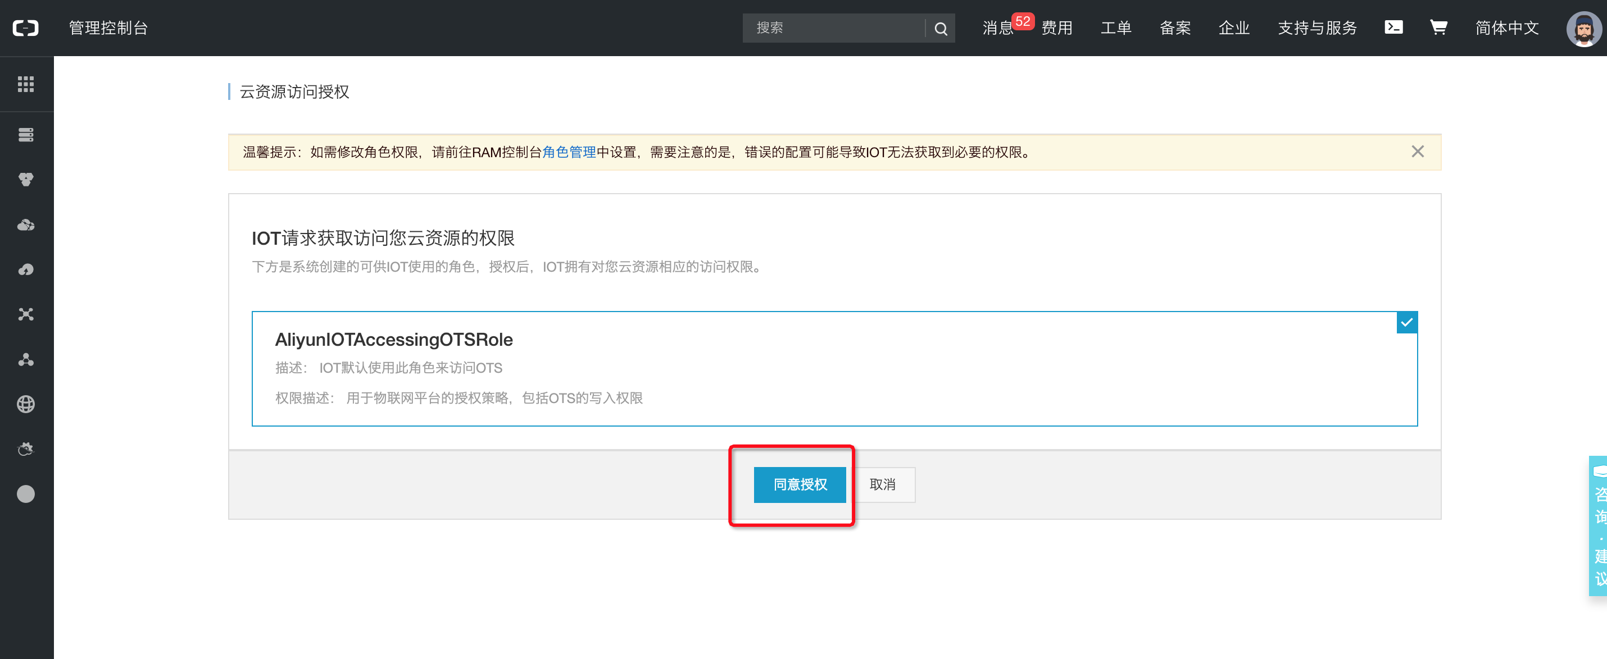Click the search magnifier icon
The image size is (1607, 659).
click(940, 29)
